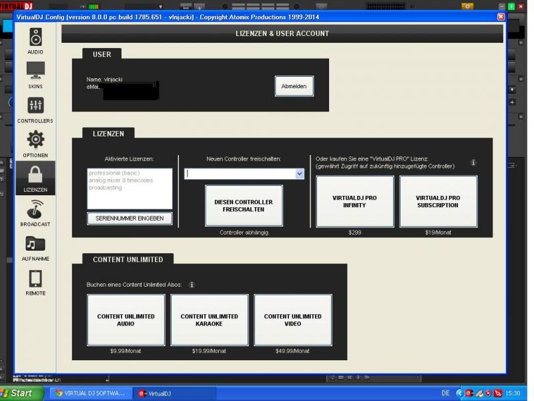Select 'analog mixer & timecodes' license entry
Screen dimensions: 534x401
(121, 180)
